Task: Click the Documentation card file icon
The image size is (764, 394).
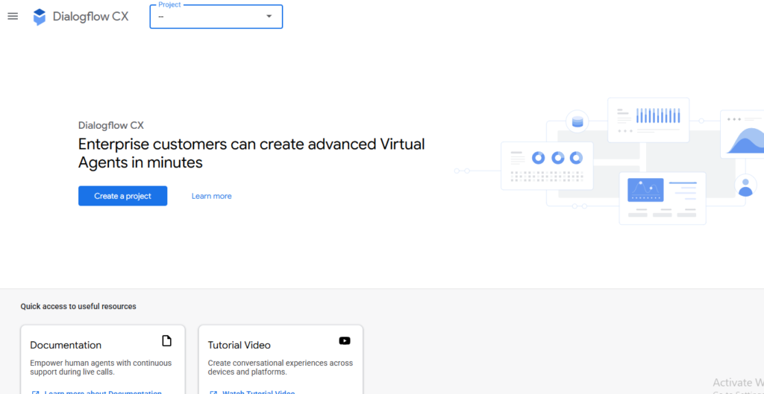Action: coord(166,341)
